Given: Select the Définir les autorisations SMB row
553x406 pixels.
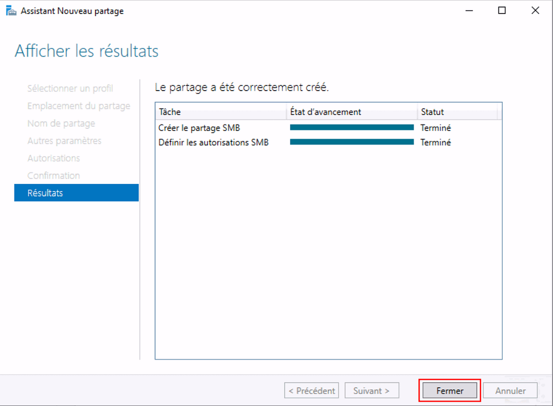Looking at the screenshot, I should coord(213,142).
